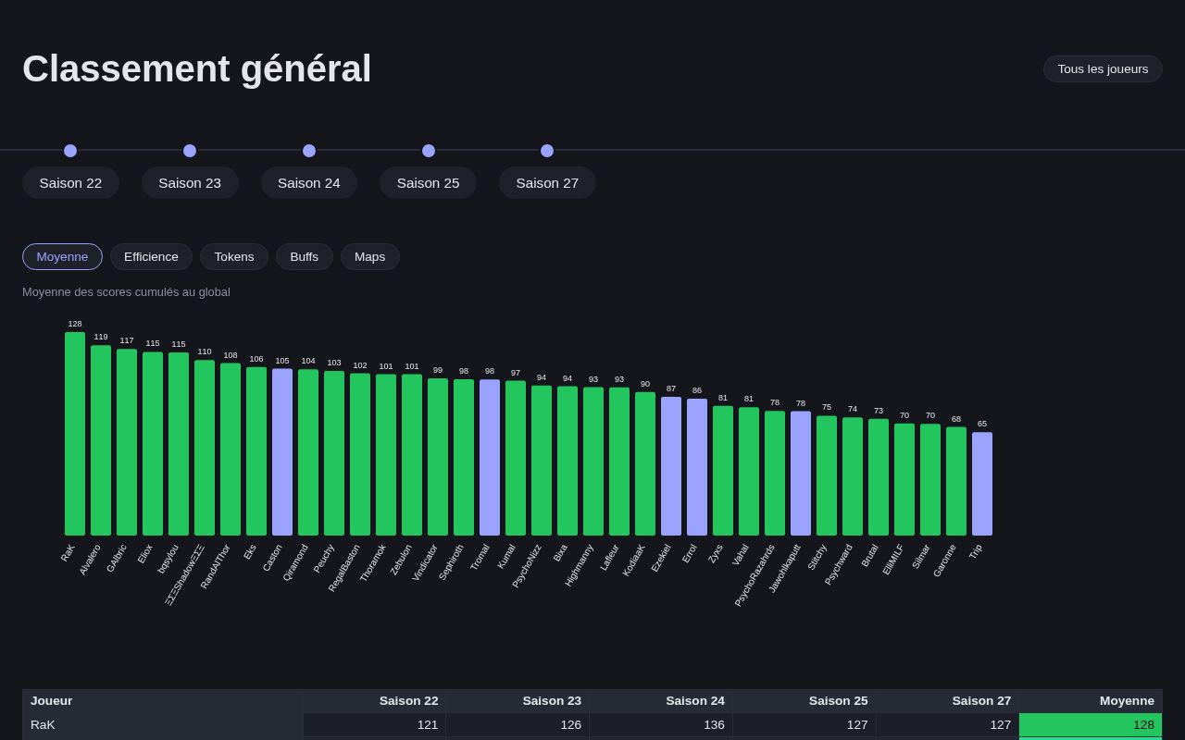This screenshot has width=1185, height=740.
Task: Open the Maps metric tab
Action: 370,257
